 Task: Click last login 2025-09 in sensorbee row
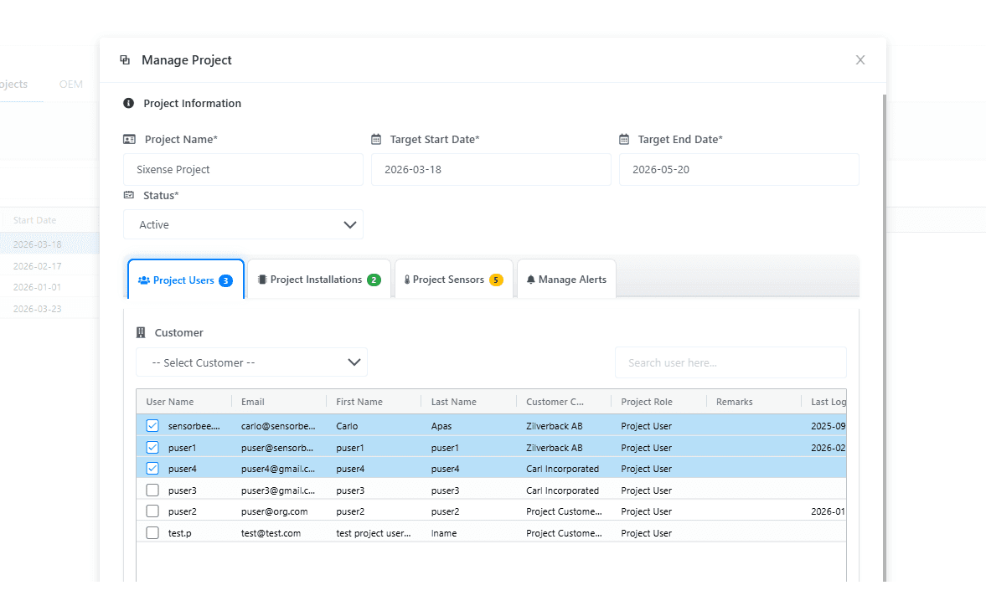point(829,426)
